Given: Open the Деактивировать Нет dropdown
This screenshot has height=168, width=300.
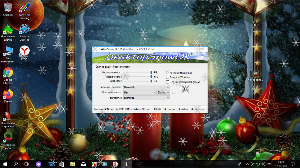Looking at the screenshot, I should [x=140, y=92].
